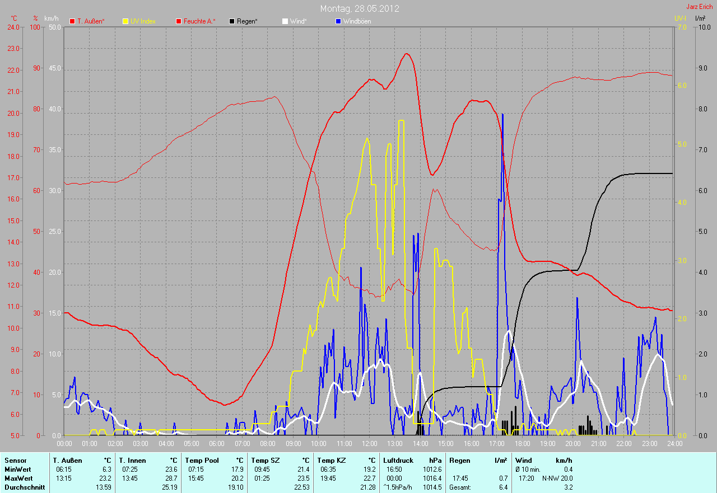
Task: Click the T. Außen maximum value "23.2"
Action: [105, 478]
